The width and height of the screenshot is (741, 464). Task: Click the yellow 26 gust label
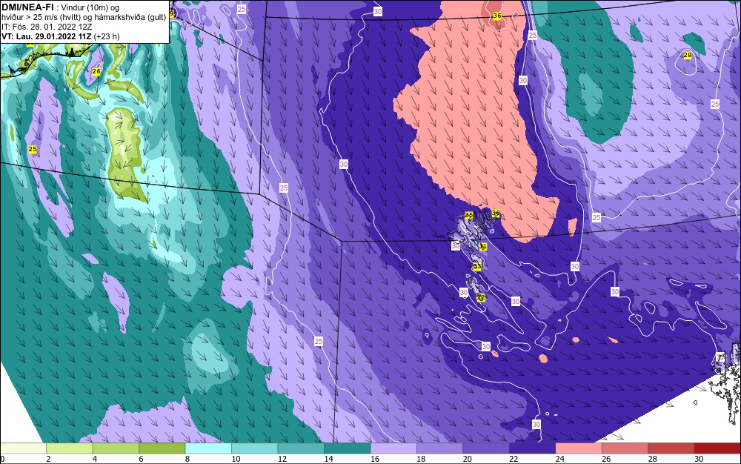pyautogui.click(x=96, y=71)
